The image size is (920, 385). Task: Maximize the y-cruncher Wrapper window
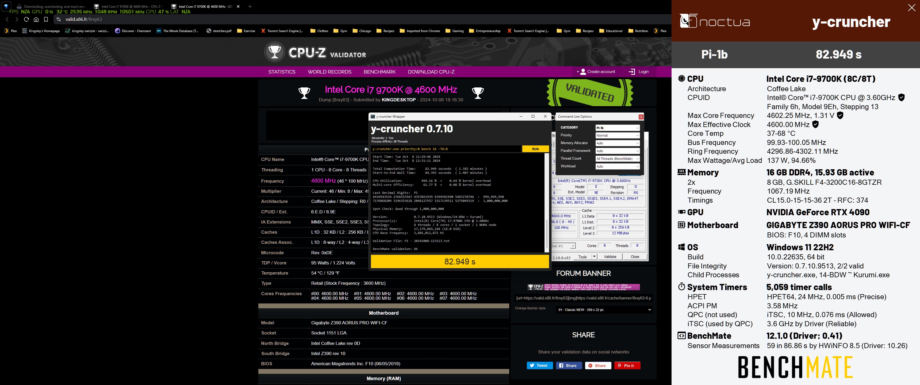coord(533,116)
